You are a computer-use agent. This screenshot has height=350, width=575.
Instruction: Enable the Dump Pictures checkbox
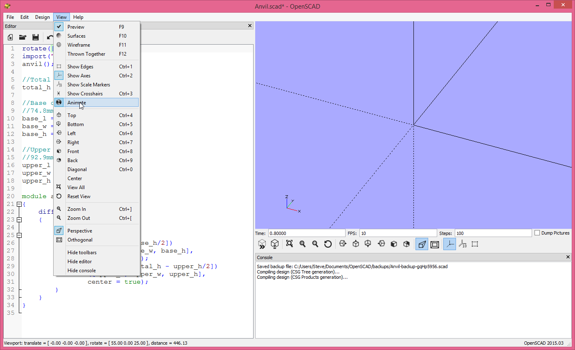tap(537, 233)
